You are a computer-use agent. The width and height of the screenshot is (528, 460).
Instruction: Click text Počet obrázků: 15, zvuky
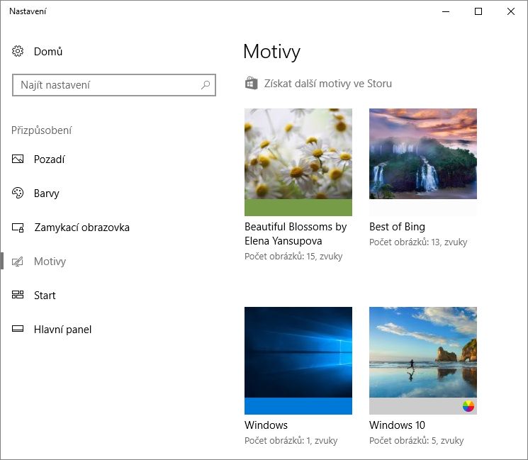pyautogui.click(x=293, y=257)
